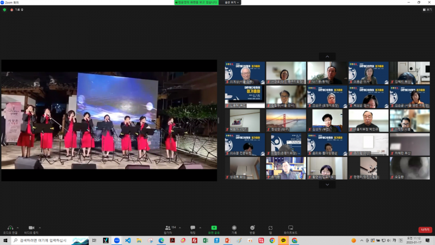Click the red Leave meeting button
The width and height of the screenshot is (435, 245).
click(425, 230)
